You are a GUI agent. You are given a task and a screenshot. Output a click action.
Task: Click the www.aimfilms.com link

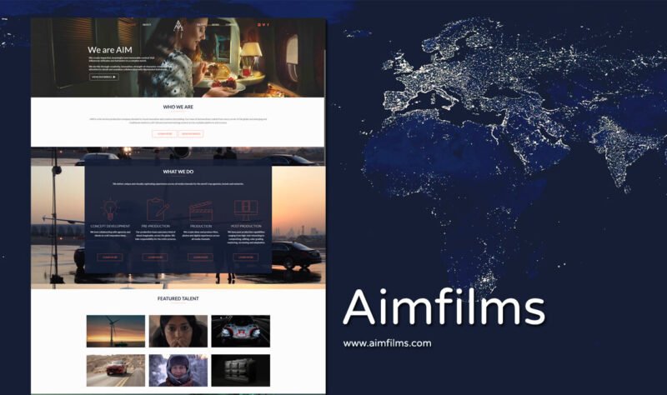[387, 343]
